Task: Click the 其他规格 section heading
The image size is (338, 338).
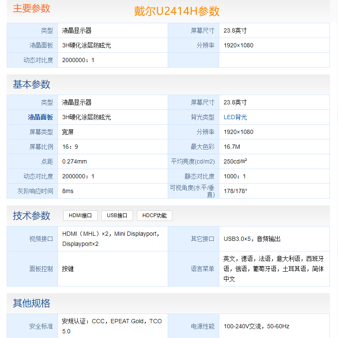Action: pyautogui.click(x=31, y=303)
